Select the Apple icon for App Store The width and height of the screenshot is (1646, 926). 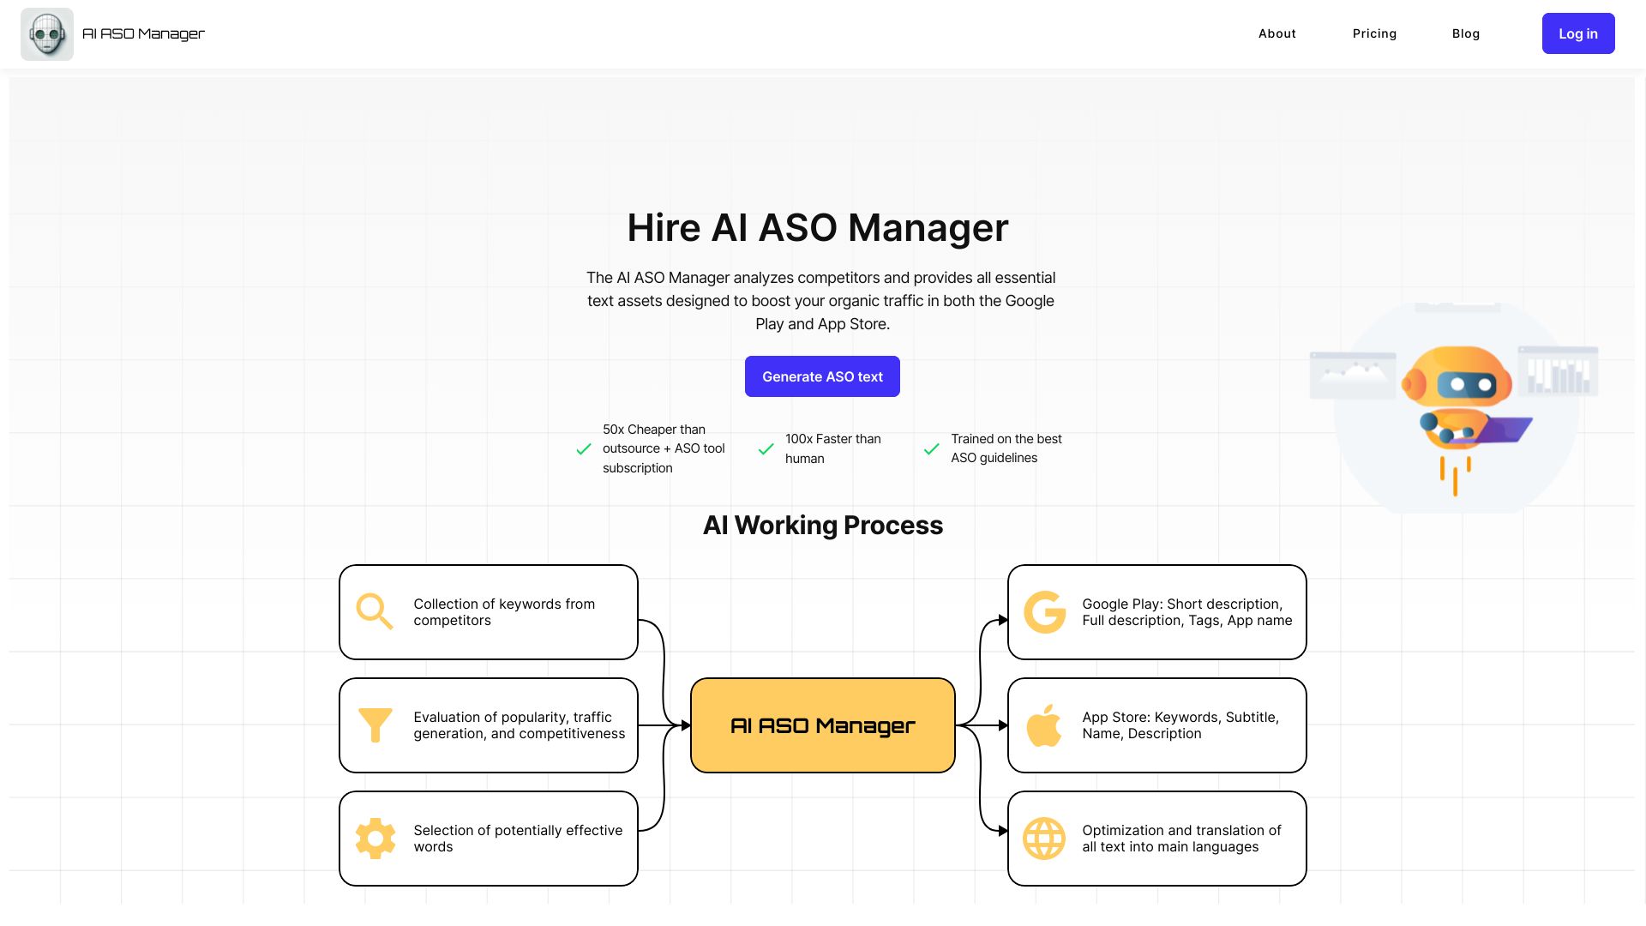pos(1044,725)
